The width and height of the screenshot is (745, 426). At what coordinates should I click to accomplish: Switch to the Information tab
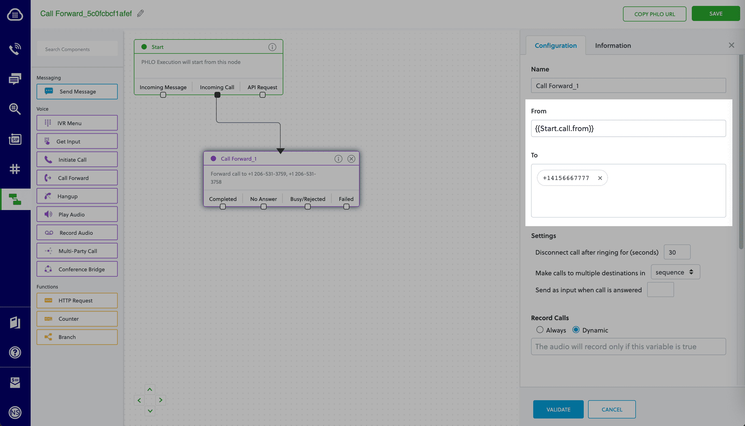coord(613,45)
